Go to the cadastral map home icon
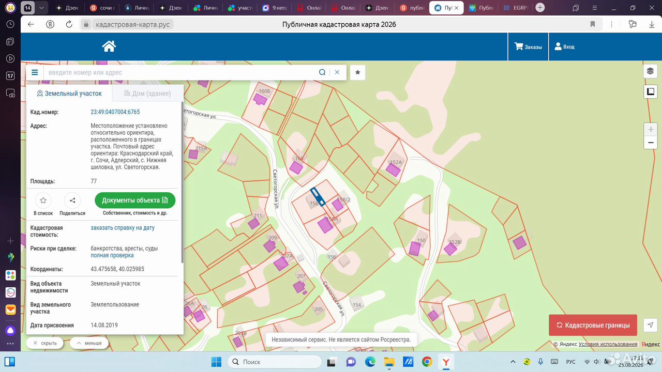This screenshot has height=372, width=662. 109,47
